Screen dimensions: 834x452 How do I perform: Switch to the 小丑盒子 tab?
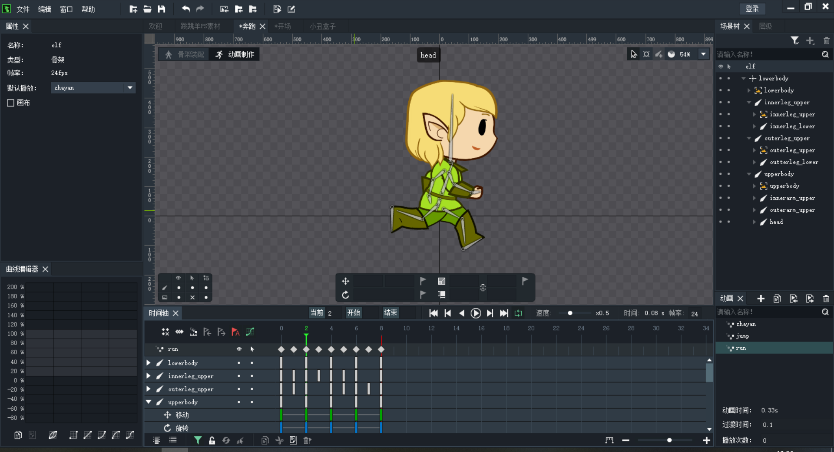point(322,27)
